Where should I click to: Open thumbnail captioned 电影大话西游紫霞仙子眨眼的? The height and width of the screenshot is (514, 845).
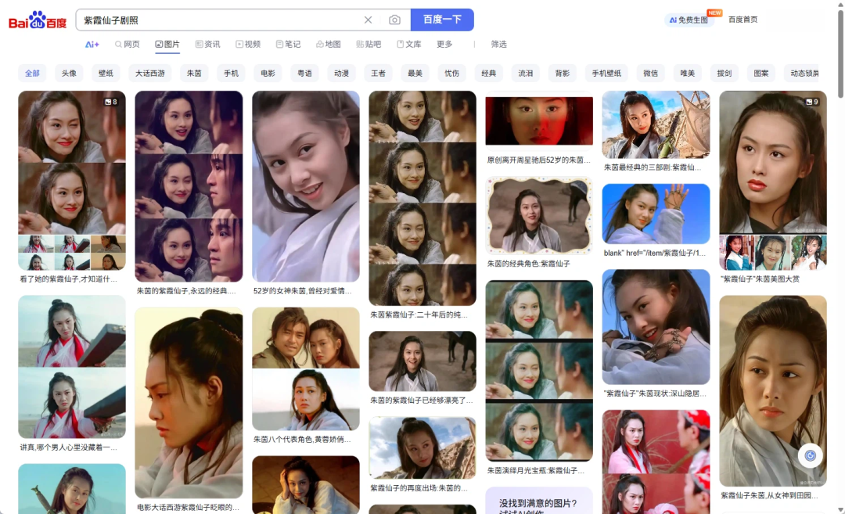tap(189, 402)
